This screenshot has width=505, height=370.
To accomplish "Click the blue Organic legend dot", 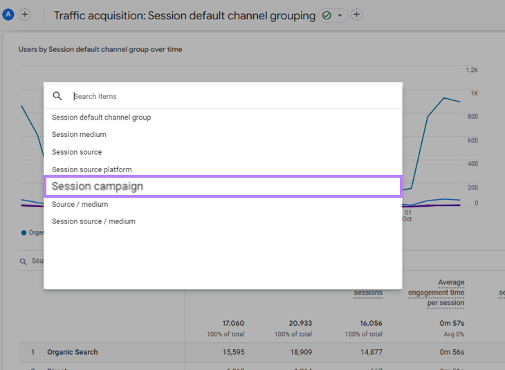I will point(24,233).
